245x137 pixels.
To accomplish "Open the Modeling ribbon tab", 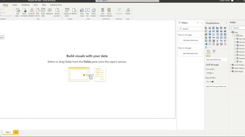I will click(x=25, y=5).
